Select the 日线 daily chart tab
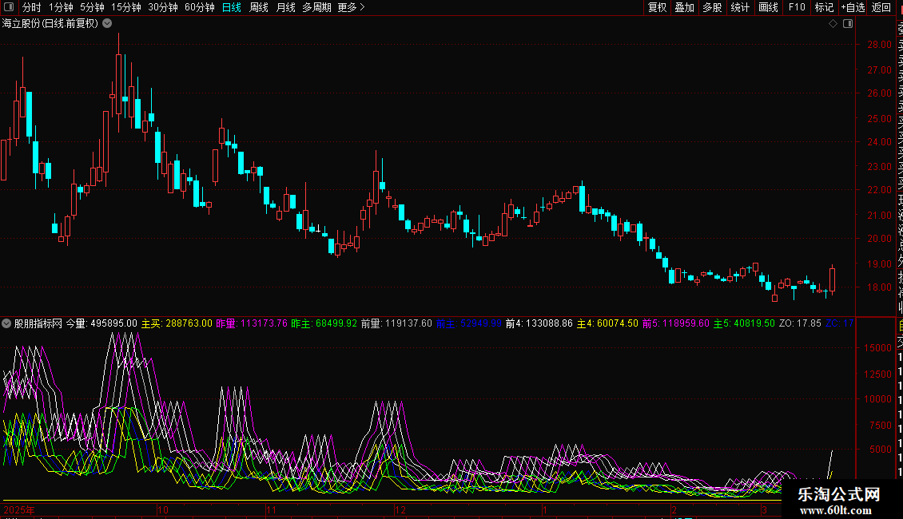This screenshot has width=903, height=519. (232, 7)
